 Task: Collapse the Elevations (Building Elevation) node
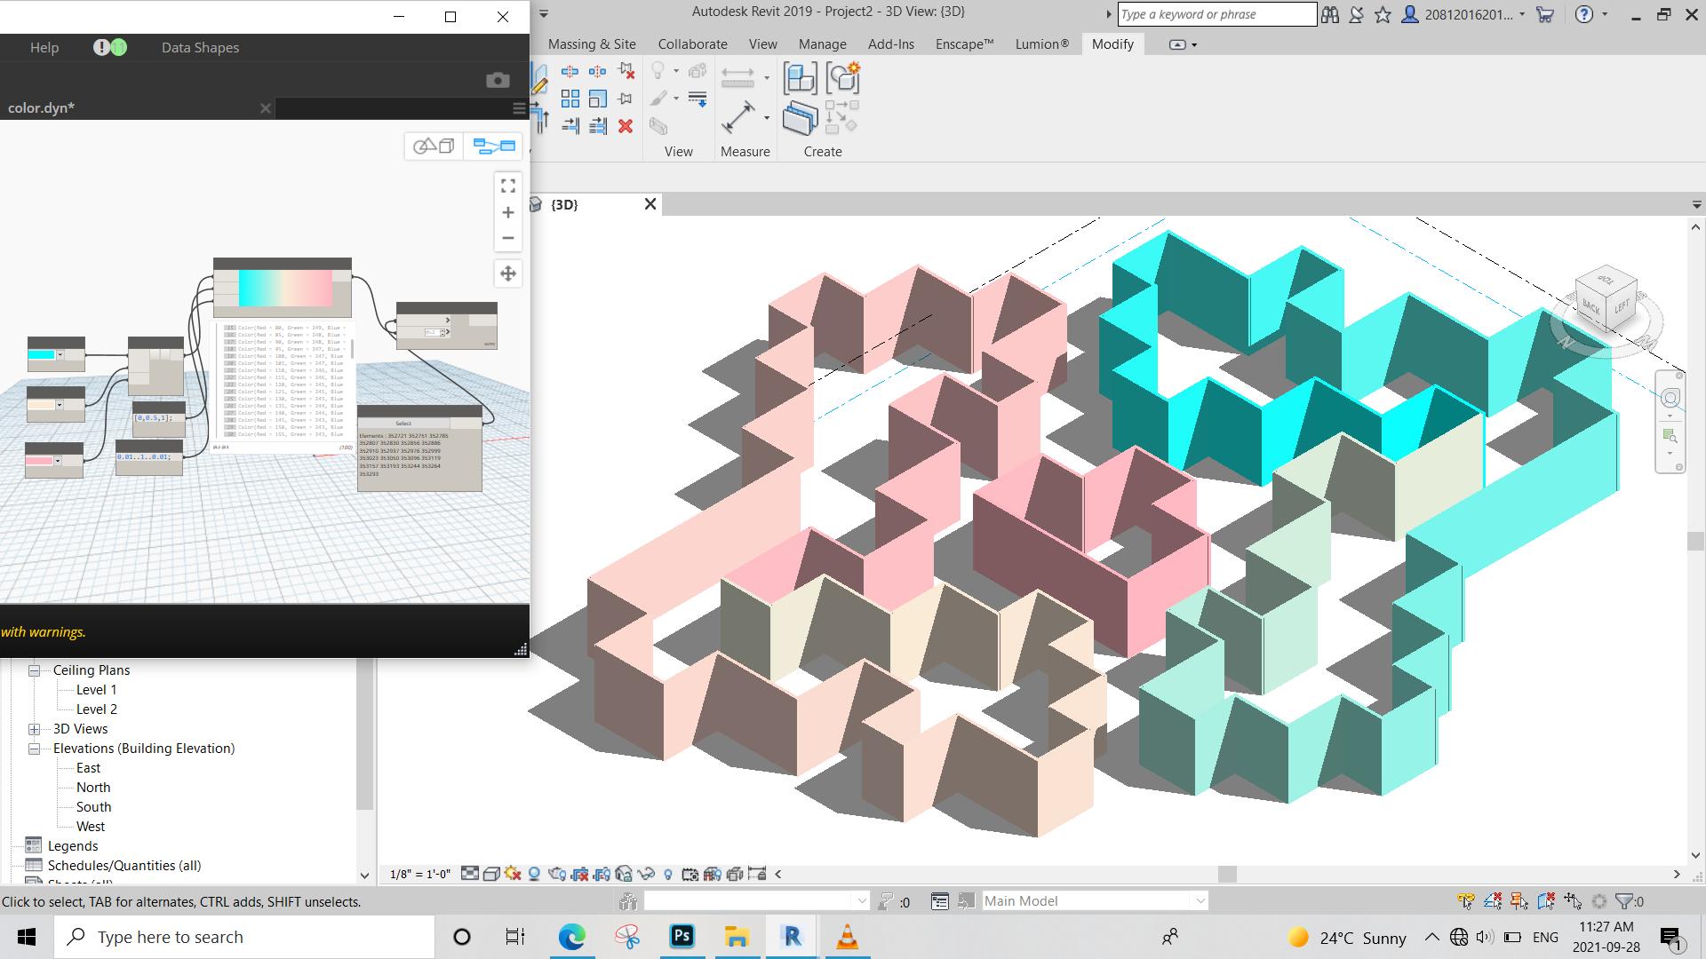(35, 749)
